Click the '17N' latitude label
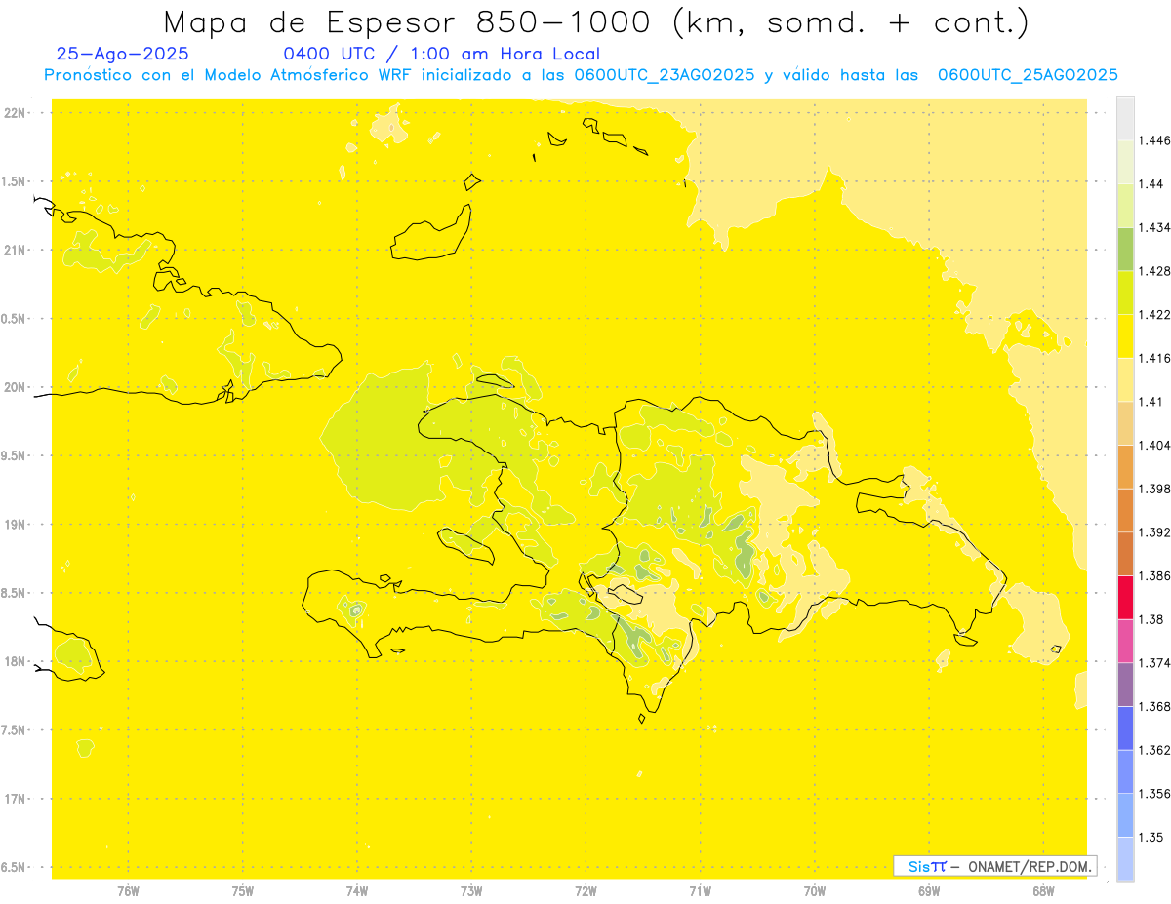 coord(17,799)
